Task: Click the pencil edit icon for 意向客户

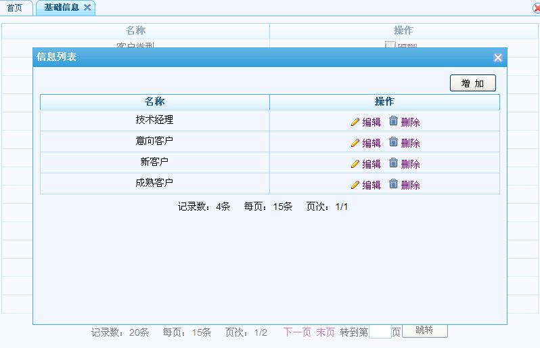Action: point(355,144)
